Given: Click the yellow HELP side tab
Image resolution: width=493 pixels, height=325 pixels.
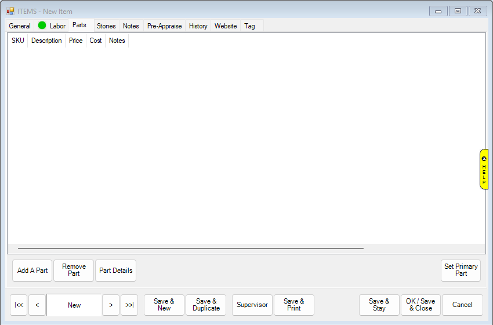Looking at the screenshot, I should click(x=484, y=169).
